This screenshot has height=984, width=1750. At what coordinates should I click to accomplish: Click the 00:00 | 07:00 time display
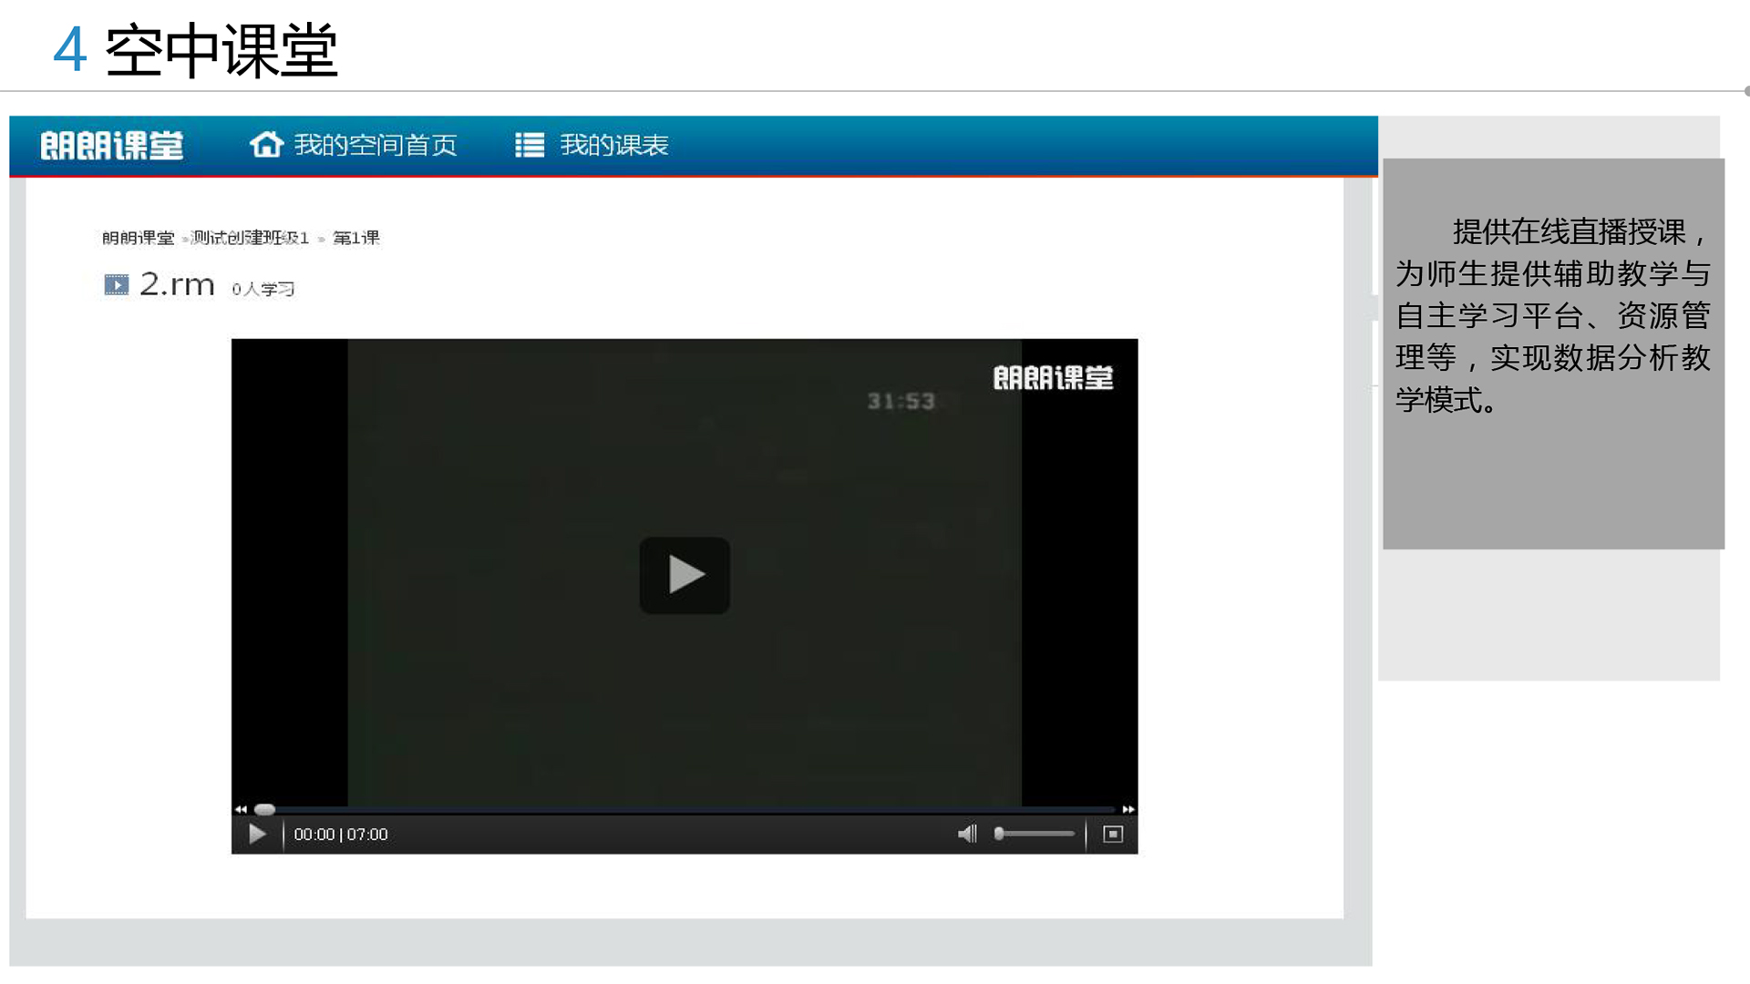341,835
